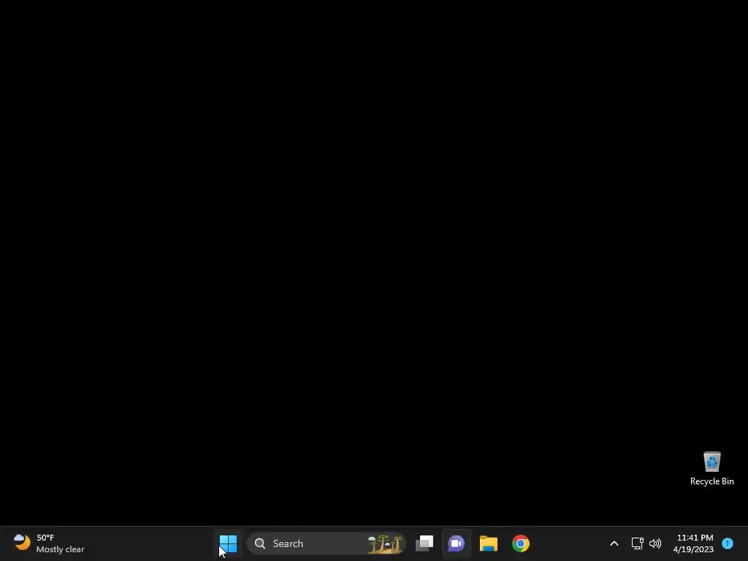Click the palm tree search highlight image

coord(384,543)
